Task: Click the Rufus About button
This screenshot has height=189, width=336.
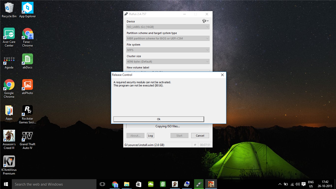Action: (x=135, y=135)
